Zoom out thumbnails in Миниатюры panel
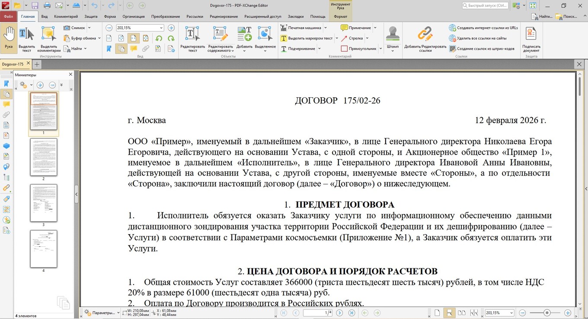This screenshot has height=319, width=588. (x=52, y=85)
